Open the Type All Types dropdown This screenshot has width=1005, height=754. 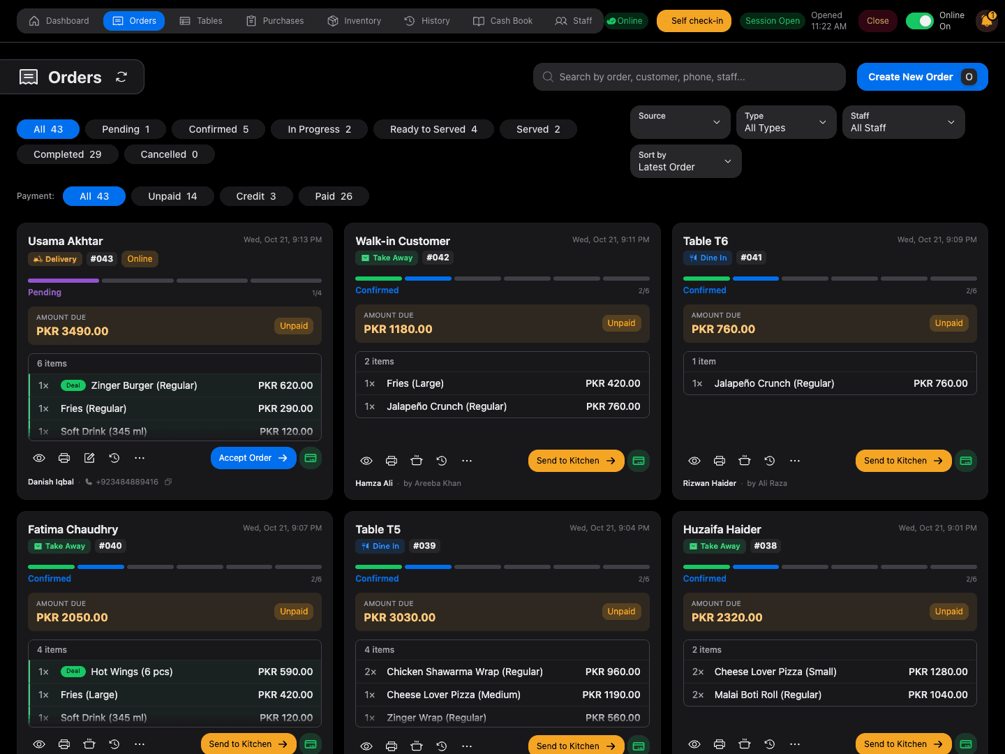(x=787, y=122)
